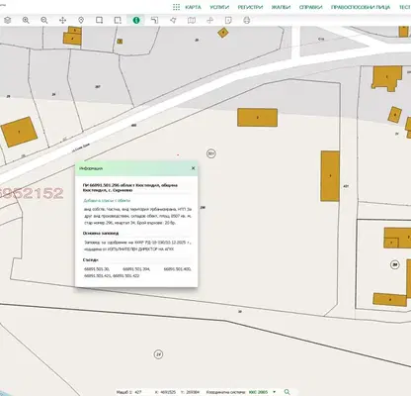
Task: Click the circled 501 label on map
Action: (x=211, y=153)
